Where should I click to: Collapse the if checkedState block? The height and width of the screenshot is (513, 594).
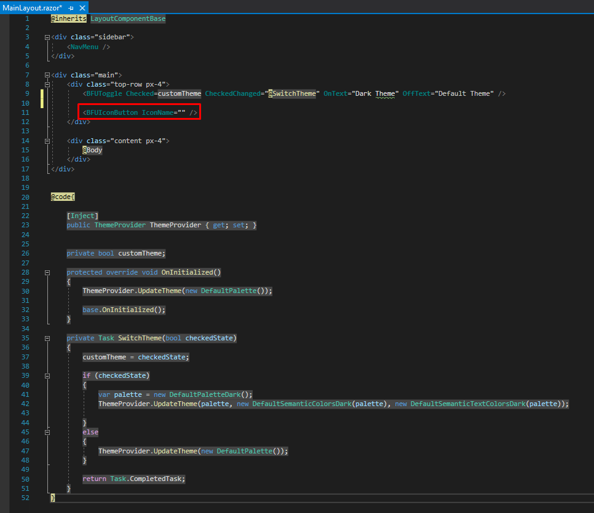[x=47, y=375]
